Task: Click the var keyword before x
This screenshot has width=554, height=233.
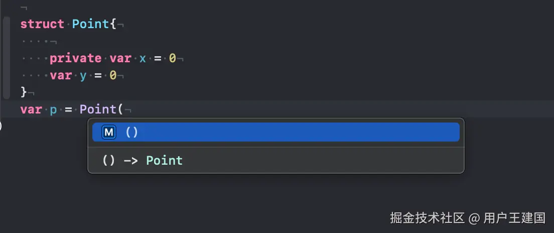Action: click(120, 58)
